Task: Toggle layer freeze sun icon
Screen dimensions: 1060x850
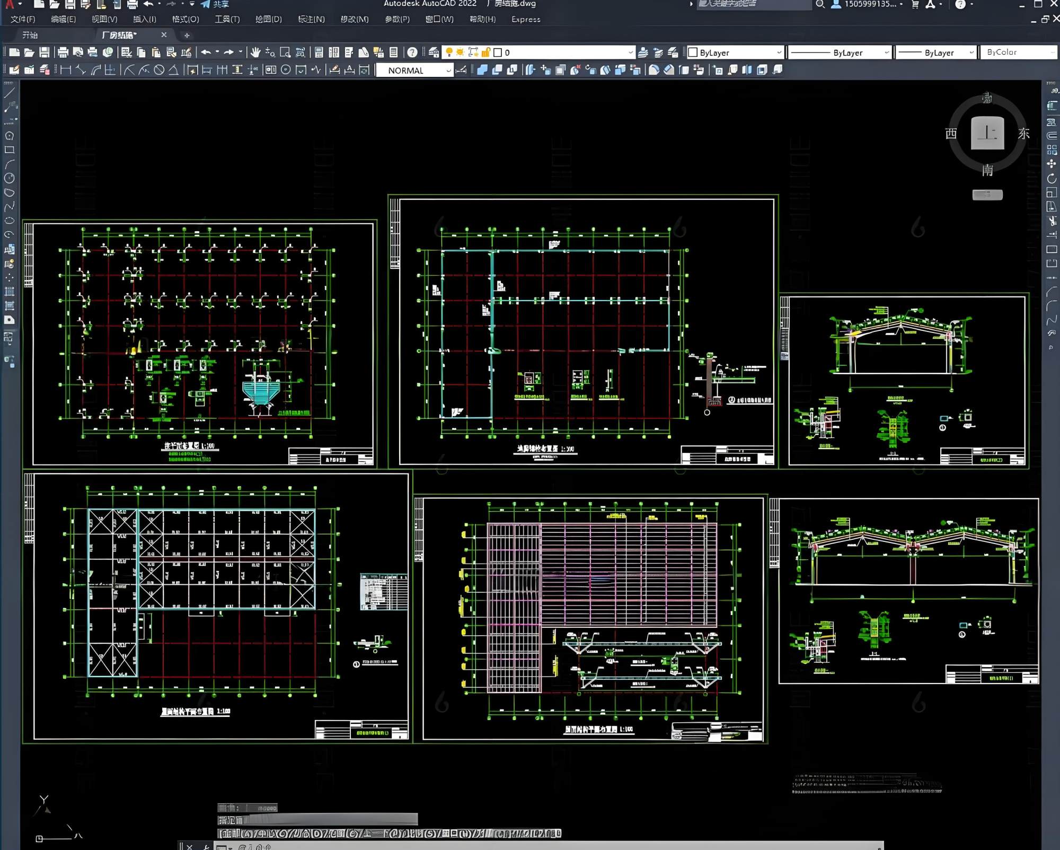Action: coord(460,52)
